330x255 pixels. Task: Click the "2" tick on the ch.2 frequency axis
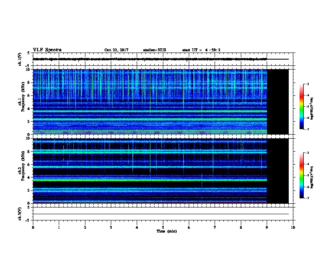pos(29,190)
